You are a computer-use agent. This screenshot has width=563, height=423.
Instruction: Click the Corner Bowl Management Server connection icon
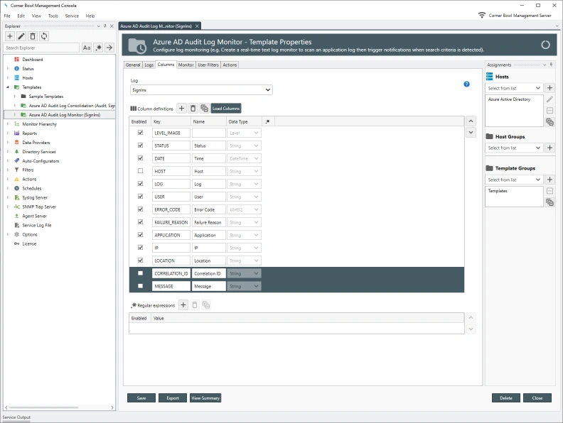pos(482,16)
